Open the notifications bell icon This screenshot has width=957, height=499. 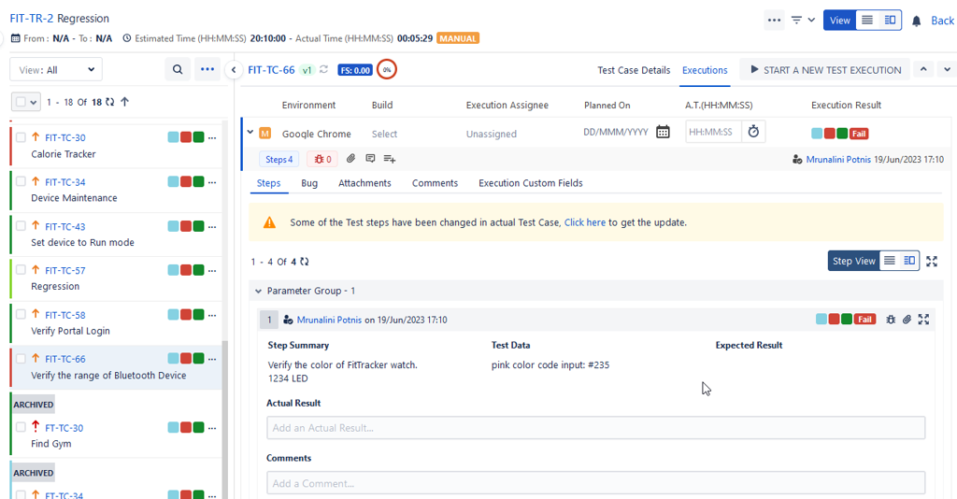click(916, 21)
